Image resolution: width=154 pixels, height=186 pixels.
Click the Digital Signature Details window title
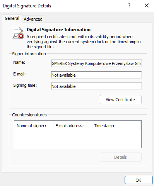click(27, 6)
